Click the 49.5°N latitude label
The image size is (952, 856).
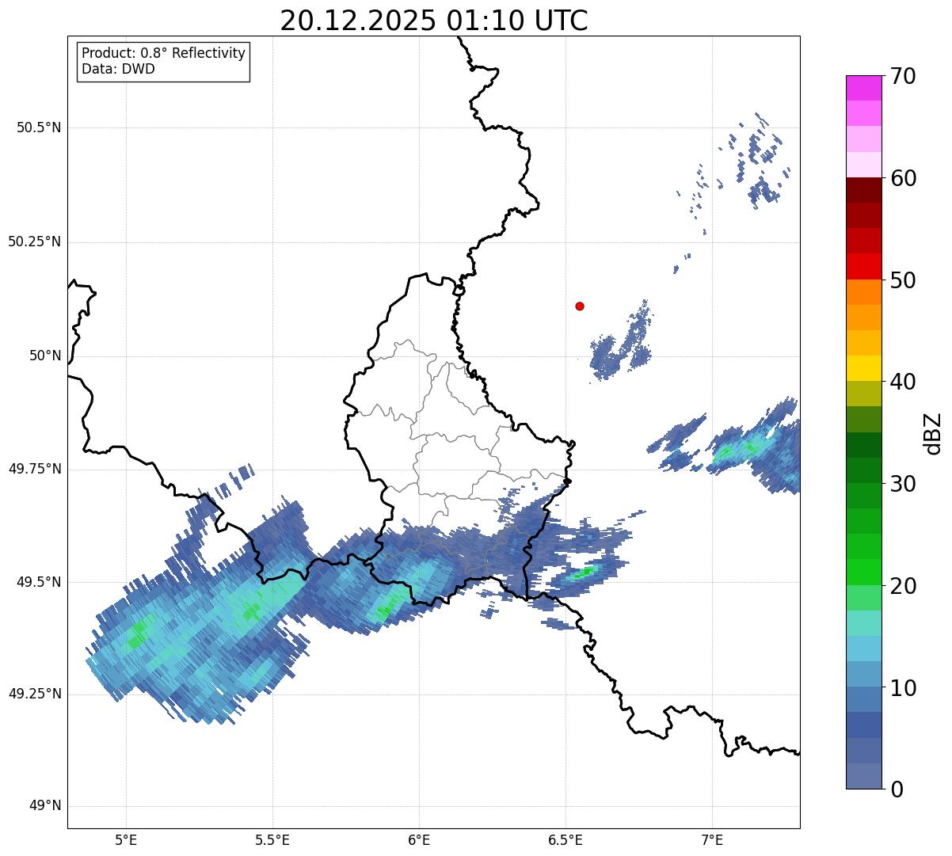coord(39,582)
